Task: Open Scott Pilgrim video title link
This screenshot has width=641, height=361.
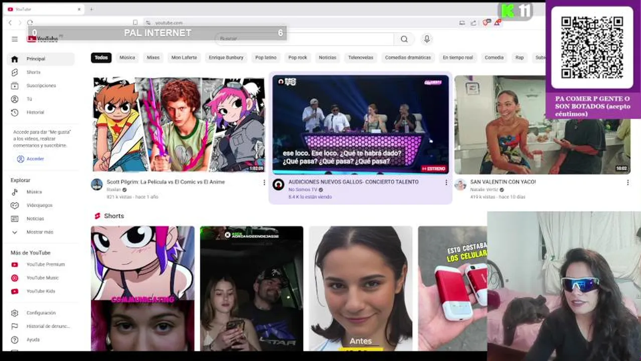Action: (166, 182)
